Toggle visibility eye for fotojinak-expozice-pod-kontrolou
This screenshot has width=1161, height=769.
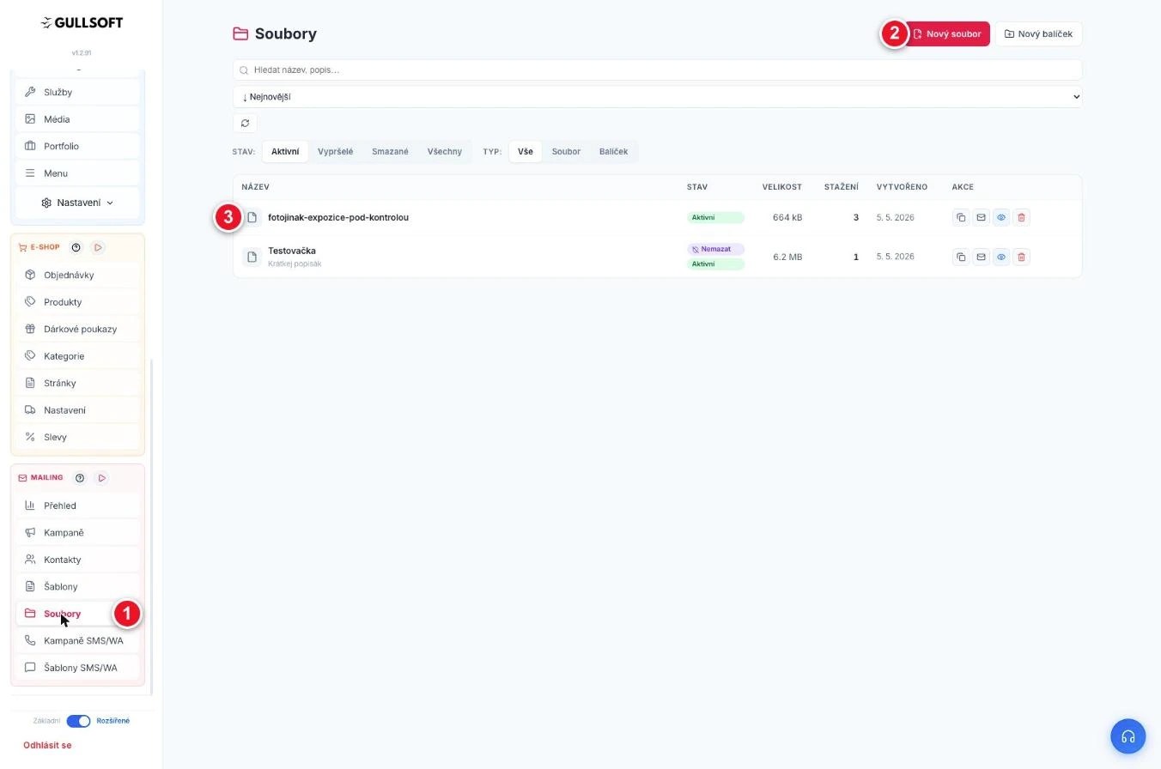(1001, 217)
